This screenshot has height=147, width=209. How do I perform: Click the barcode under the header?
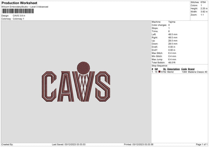(18, 11)
